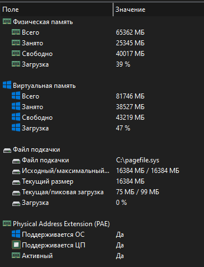The image size is (204, 267).
Task: Select the CPU chip icon beside Поддерживается ЦП
Action: pyautogui.click(x=16, y=245)
